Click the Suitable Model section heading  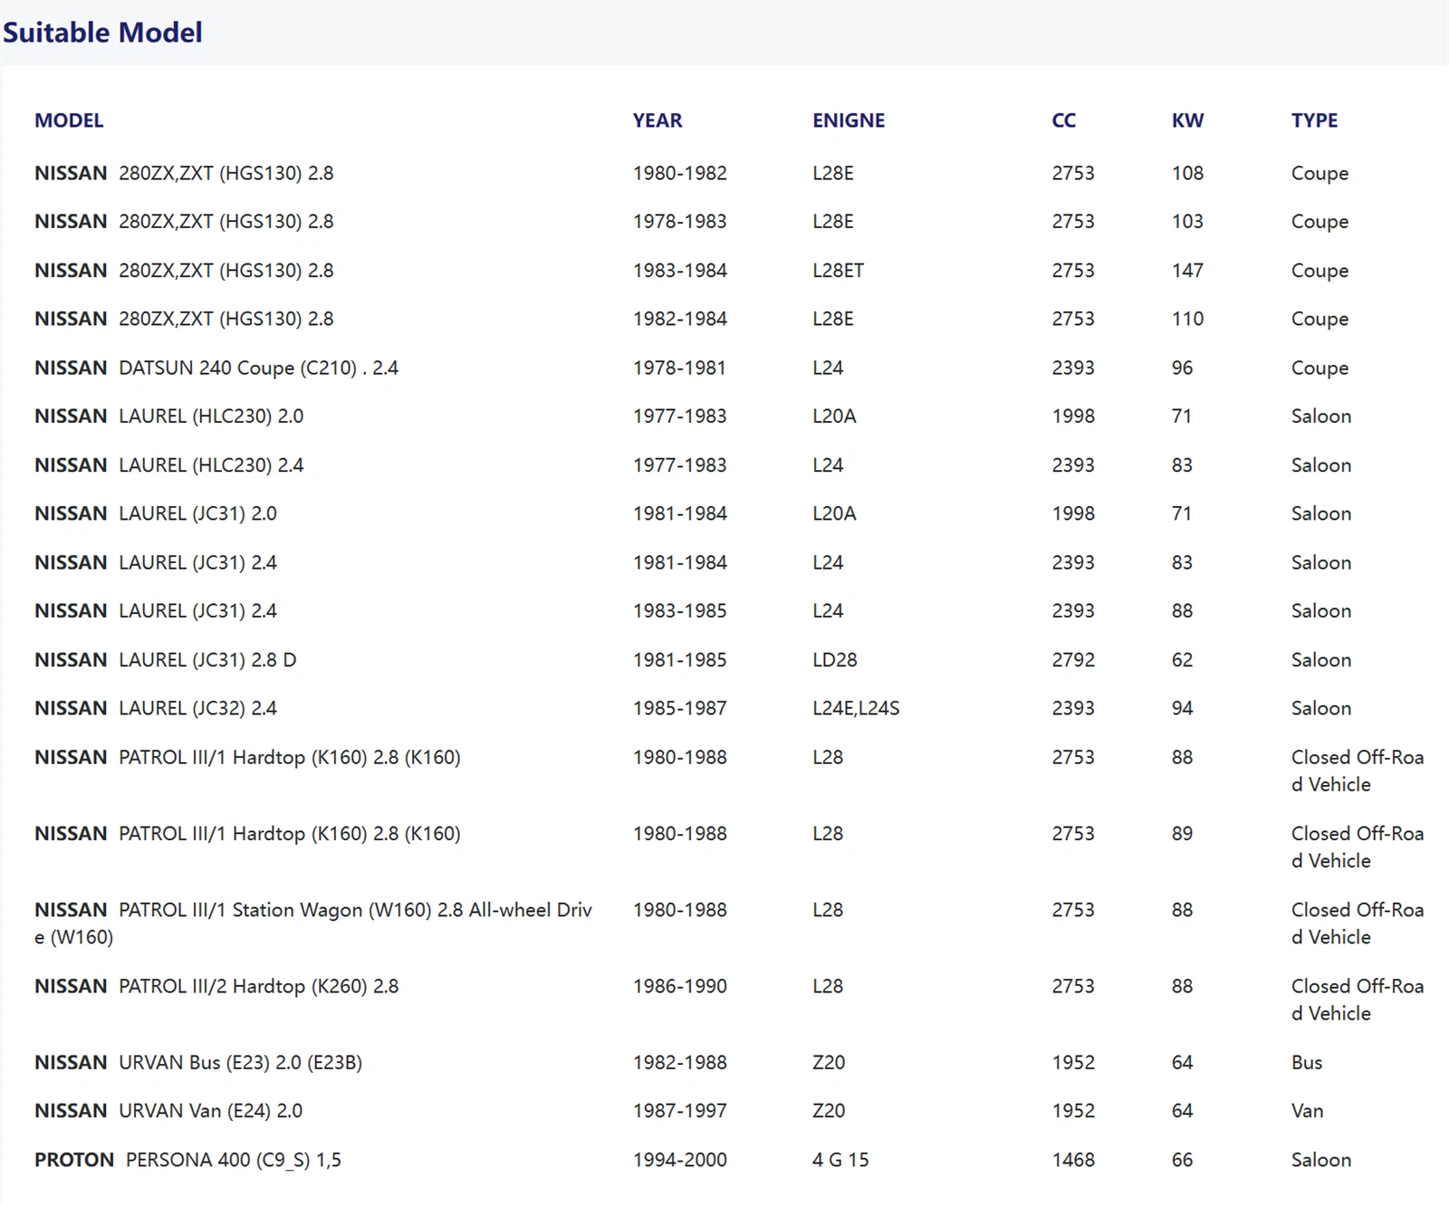point(102,33)
